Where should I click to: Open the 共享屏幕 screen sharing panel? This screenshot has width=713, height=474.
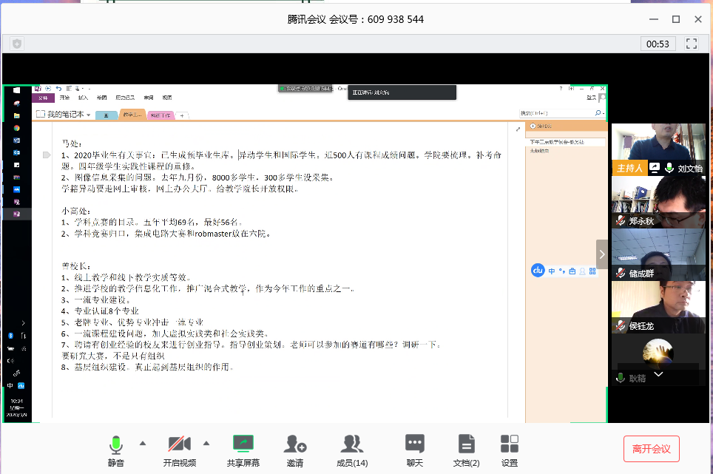click(243, 447)
